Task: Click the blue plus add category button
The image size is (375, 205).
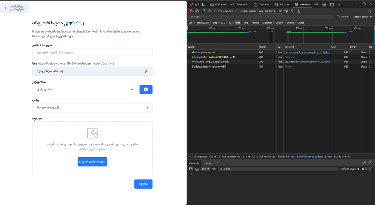Action: [146, 90]
